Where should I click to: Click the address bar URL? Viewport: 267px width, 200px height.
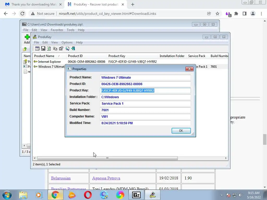(107, 14)
